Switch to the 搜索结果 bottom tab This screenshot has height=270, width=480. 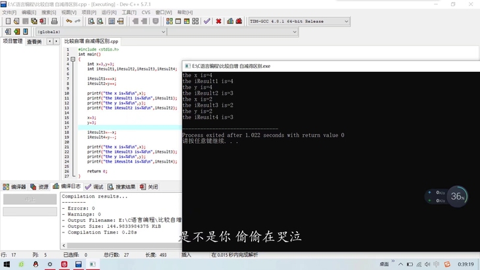tap(121, 187)
